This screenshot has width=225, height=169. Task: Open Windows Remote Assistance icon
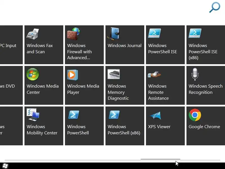154,74
